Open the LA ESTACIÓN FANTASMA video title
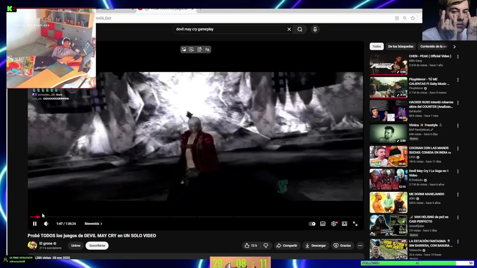477x268 pixels. click(430, 243)
